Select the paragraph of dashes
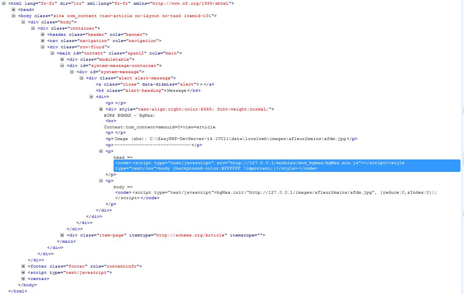 point(154,145)
